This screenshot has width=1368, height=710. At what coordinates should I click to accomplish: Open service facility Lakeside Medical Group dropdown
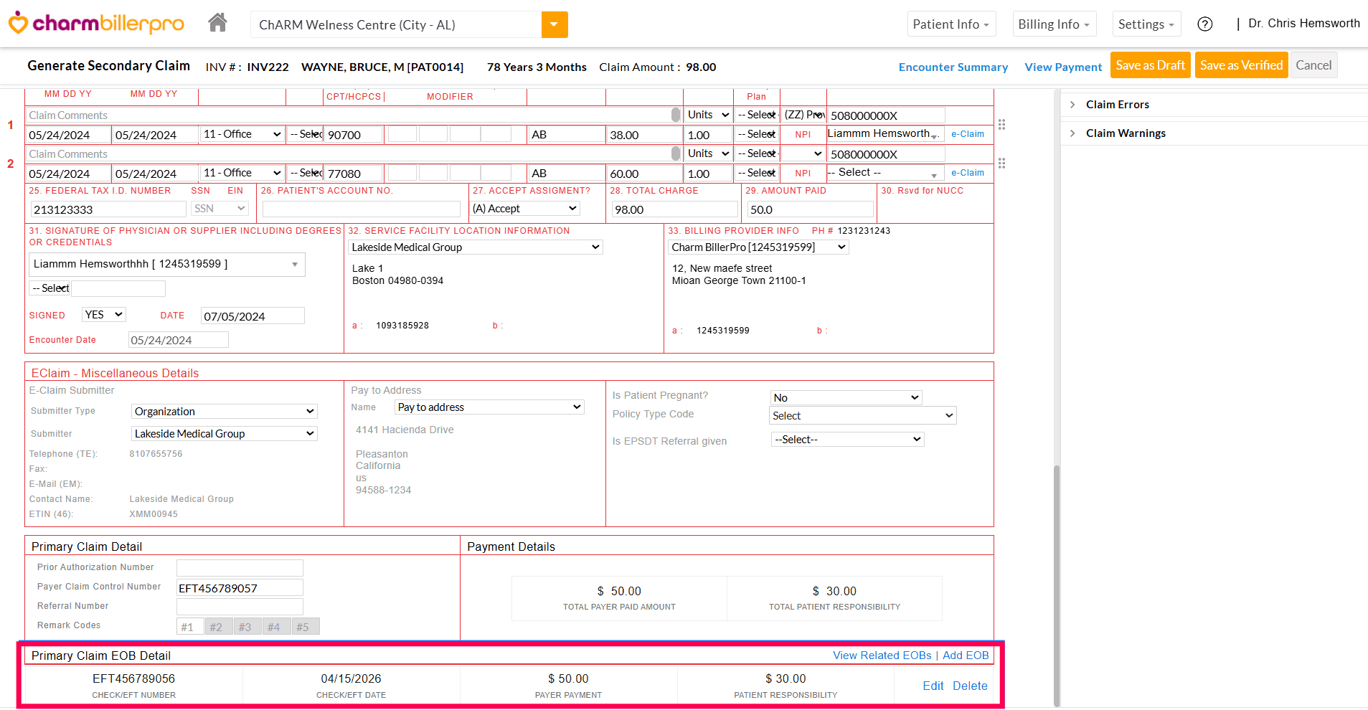pyautogui.click(x=476, y=247)
